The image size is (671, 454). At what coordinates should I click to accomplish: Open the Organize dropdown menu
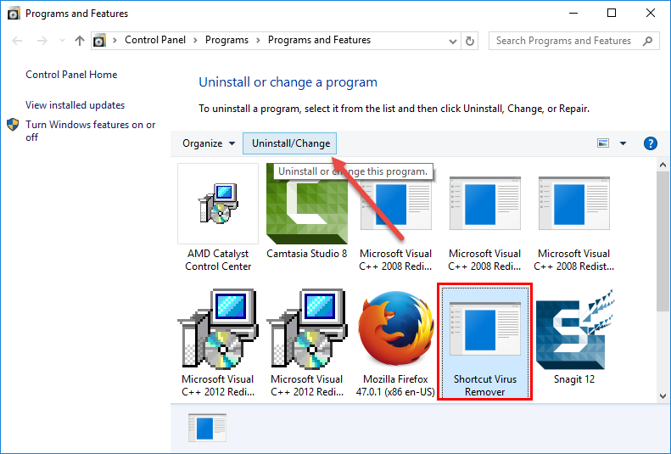pyautogui.click(x=209, y=143)
